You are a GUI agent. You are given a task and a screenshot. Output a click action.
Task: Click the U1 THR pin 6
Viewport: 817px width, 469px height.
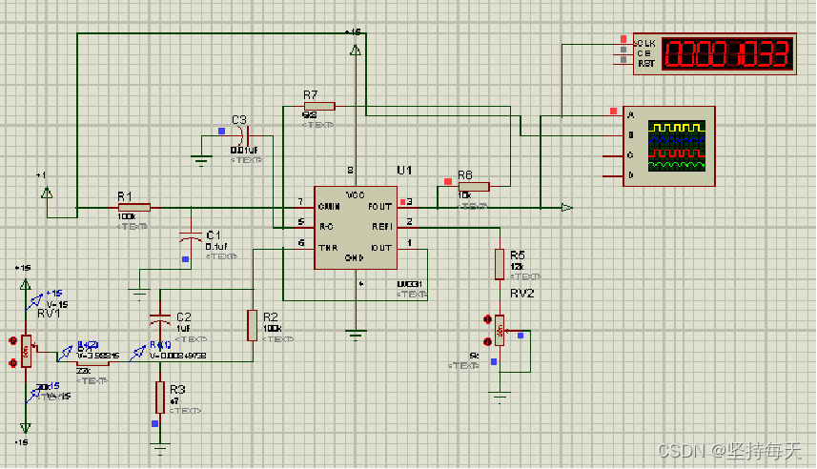[305, 249]
